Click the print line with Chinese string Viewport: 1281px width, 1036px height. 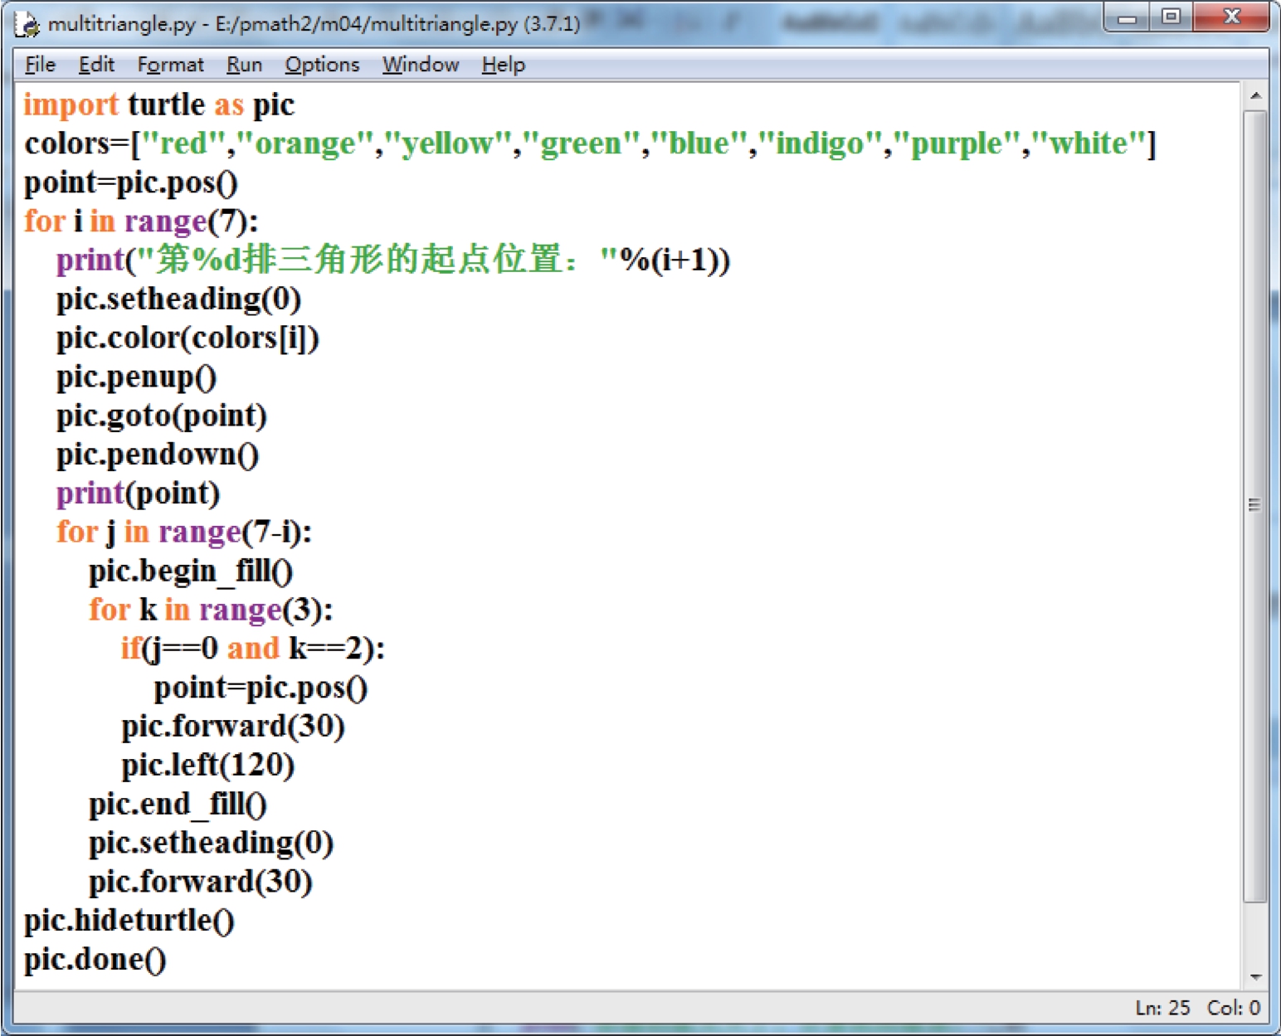pyautogui.click(x=393, y=260)
